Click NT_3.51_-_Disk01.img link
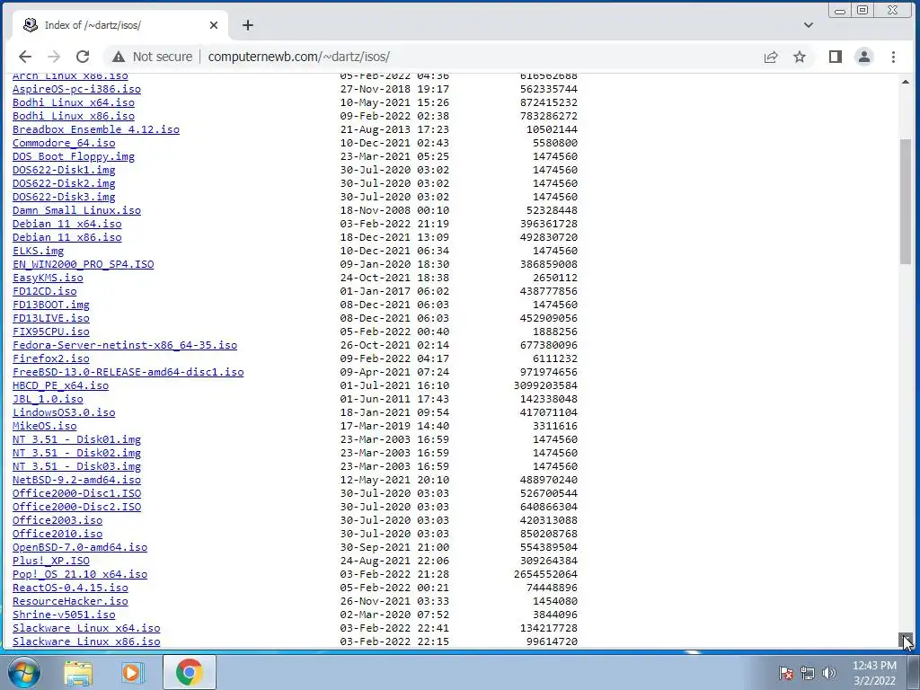920x690 pixels. coord(77,440)
